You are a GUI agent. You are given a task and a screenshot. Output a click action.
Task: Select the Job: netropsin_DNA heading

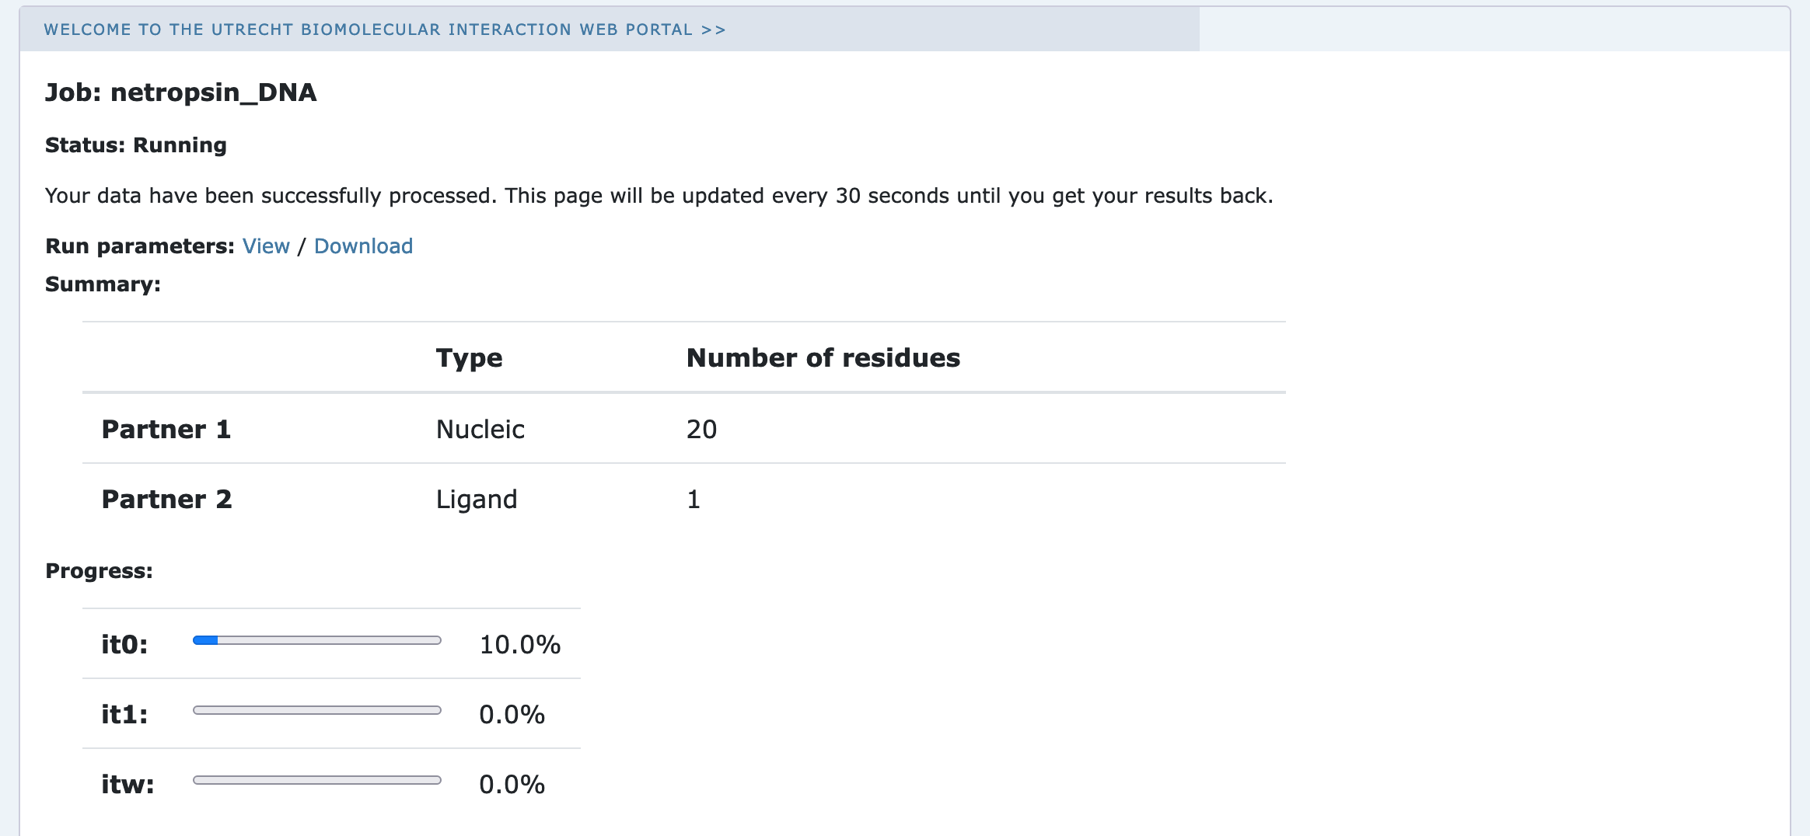(x=181, y=92)
